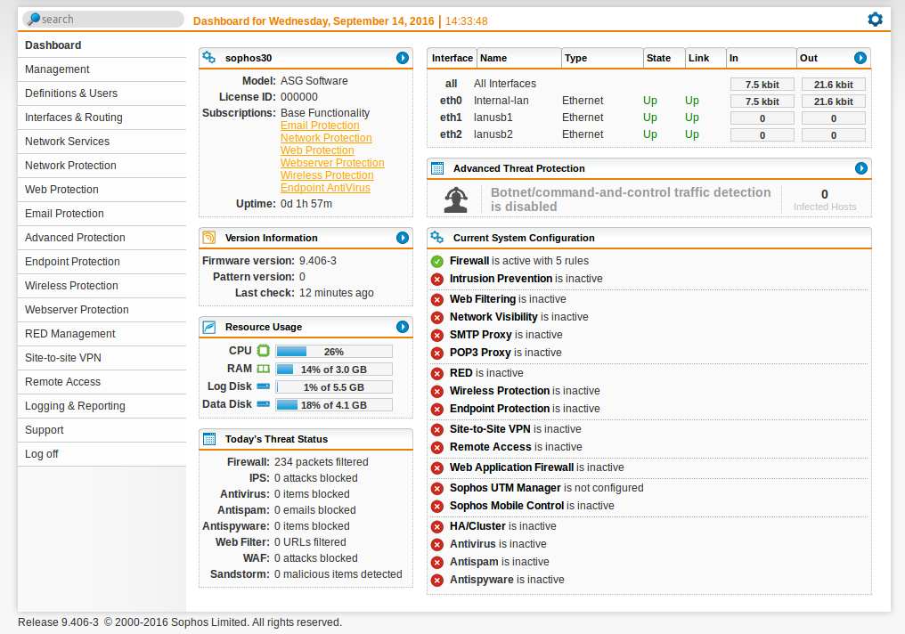This screenshot has width=905, height=634.
Task: Open the Email Protection subscription link
Action: click(x=320, y=125)
